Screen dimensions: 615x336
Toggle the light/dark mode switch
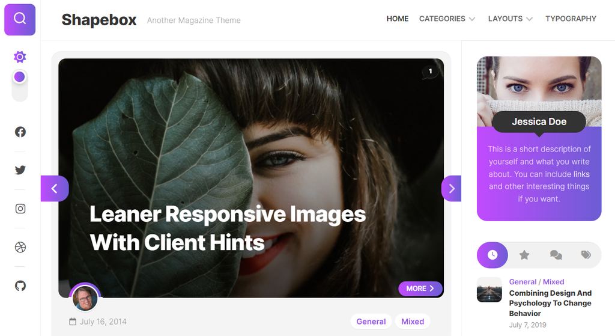[20, 86]
